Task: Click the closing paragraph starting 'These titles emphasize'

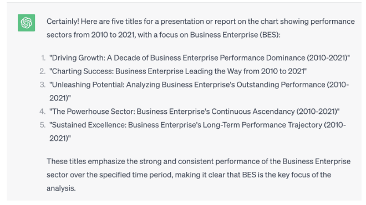Action: point(199,175)
